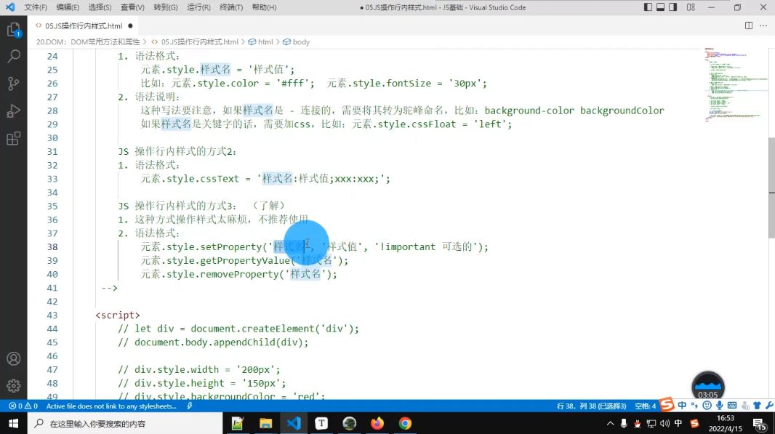The width and height of the screenshot is (775, 434).
Task: Toggle Chinese/English mode on Sogou toolbar
Action: 682,406
